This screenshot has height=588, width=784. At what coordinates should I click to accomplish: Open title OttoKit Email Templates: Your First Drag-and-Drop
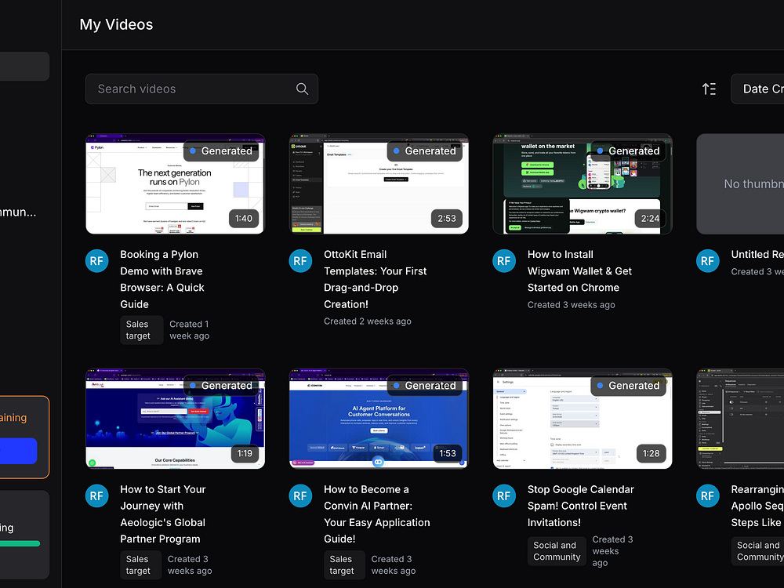tap(375, 279)
